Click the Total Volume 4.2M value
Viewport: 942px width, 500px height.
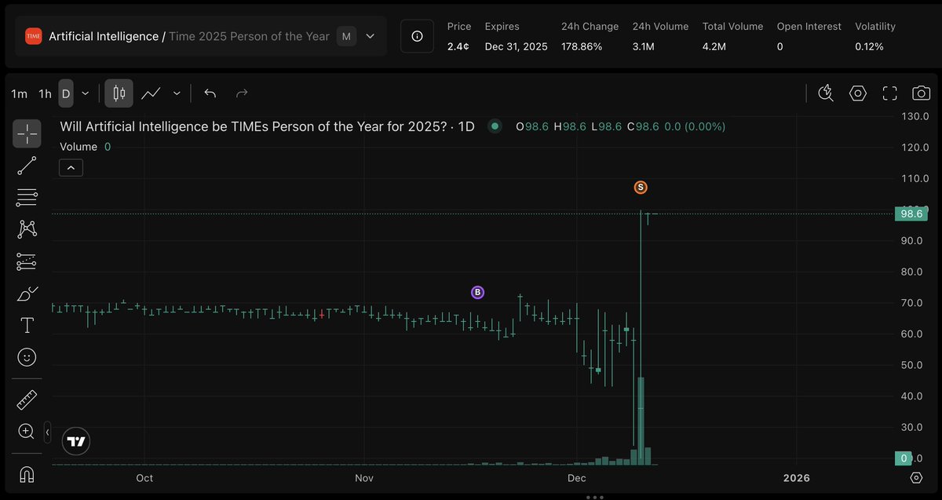(x=714, y=47)
